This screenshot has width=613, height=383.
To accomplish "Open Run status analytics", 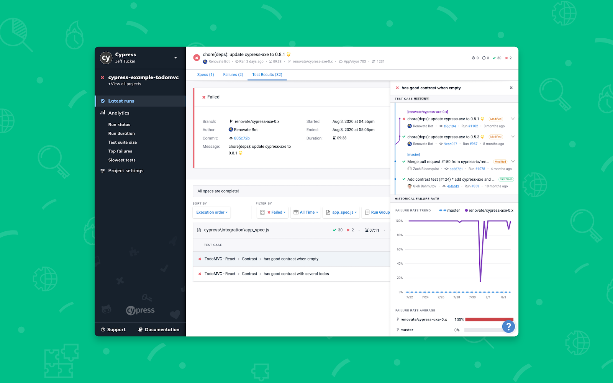I will tap(119, 124).
